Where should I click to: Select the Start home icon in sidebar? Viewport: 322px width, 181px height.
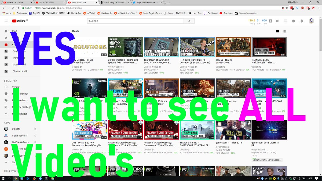click(x=6, y=31)
